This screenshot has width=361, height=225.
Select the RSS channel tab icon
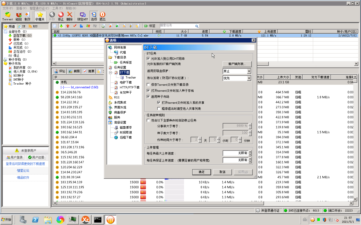pos(33,26)
